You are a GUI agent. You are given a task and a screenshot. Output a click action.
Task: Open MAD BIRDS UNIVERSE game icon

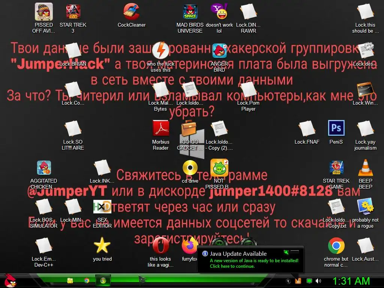pyautogui.click(x=190, y=12)
